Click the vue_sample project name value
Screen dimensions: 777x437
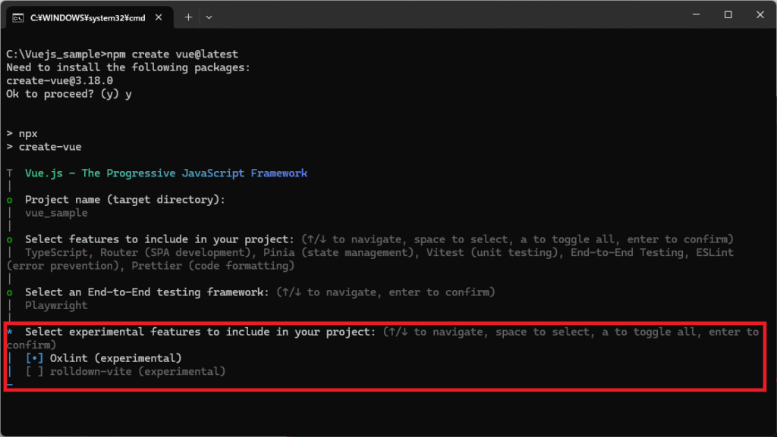pyautogui.click(x=56, y=213)
